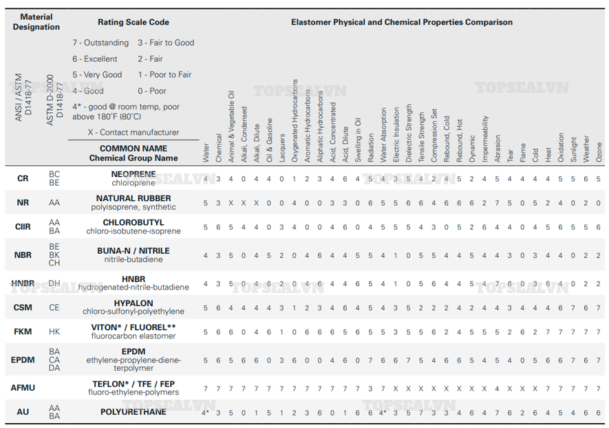Click the FKM material designation
609x428 pixels.
tap(23, 331)
